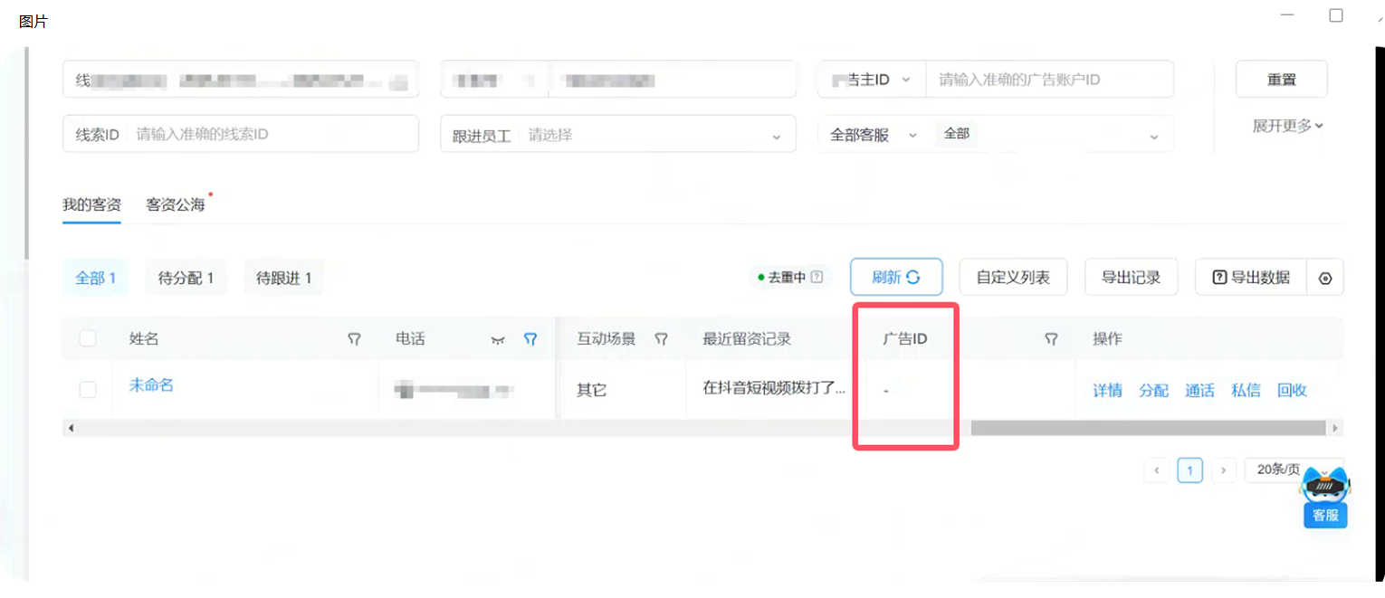Switch to 我的客资 tab

[x=91, y=204]
